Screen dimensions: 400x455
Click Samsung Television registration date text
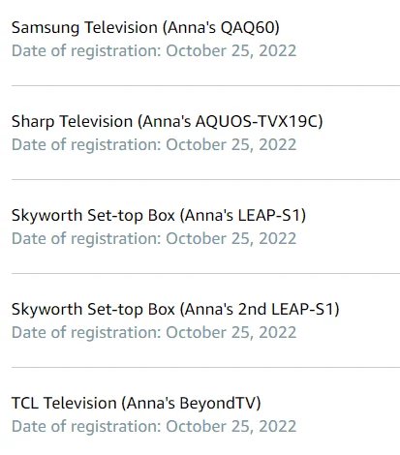[x=154, y=51]
